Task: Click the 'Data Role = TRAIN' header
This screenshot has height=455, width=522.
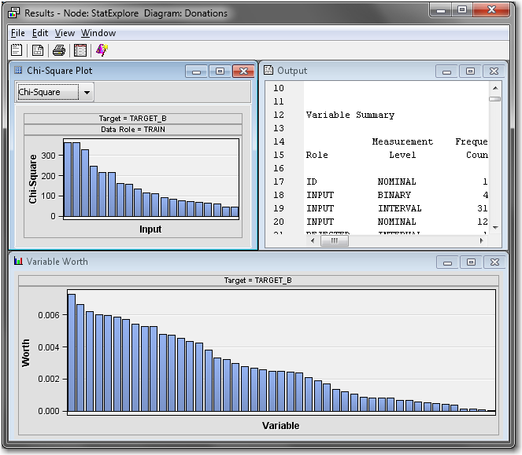Action: pos(133,130)
